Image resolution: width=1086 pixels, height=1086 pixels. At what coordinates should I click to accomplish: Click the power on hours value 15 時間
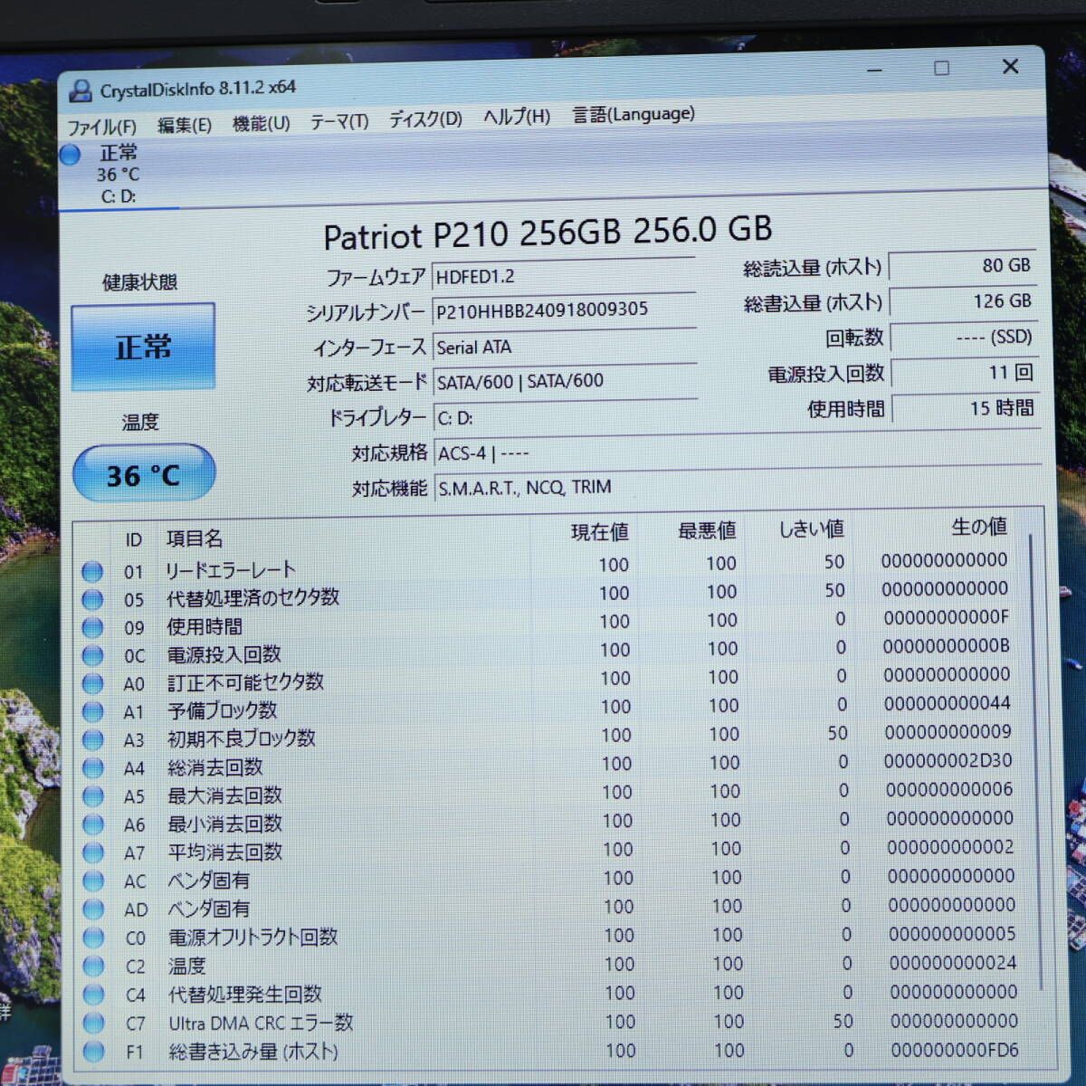point(967,407)
